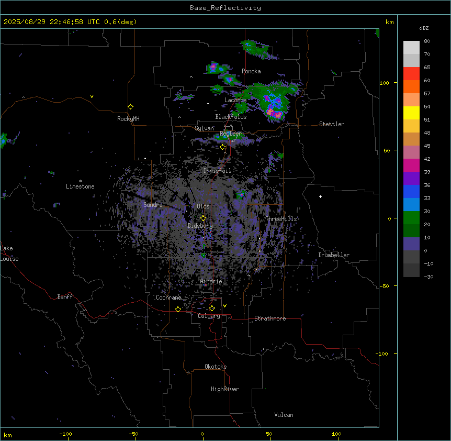Click the Sundre label

tap(153, 205)
